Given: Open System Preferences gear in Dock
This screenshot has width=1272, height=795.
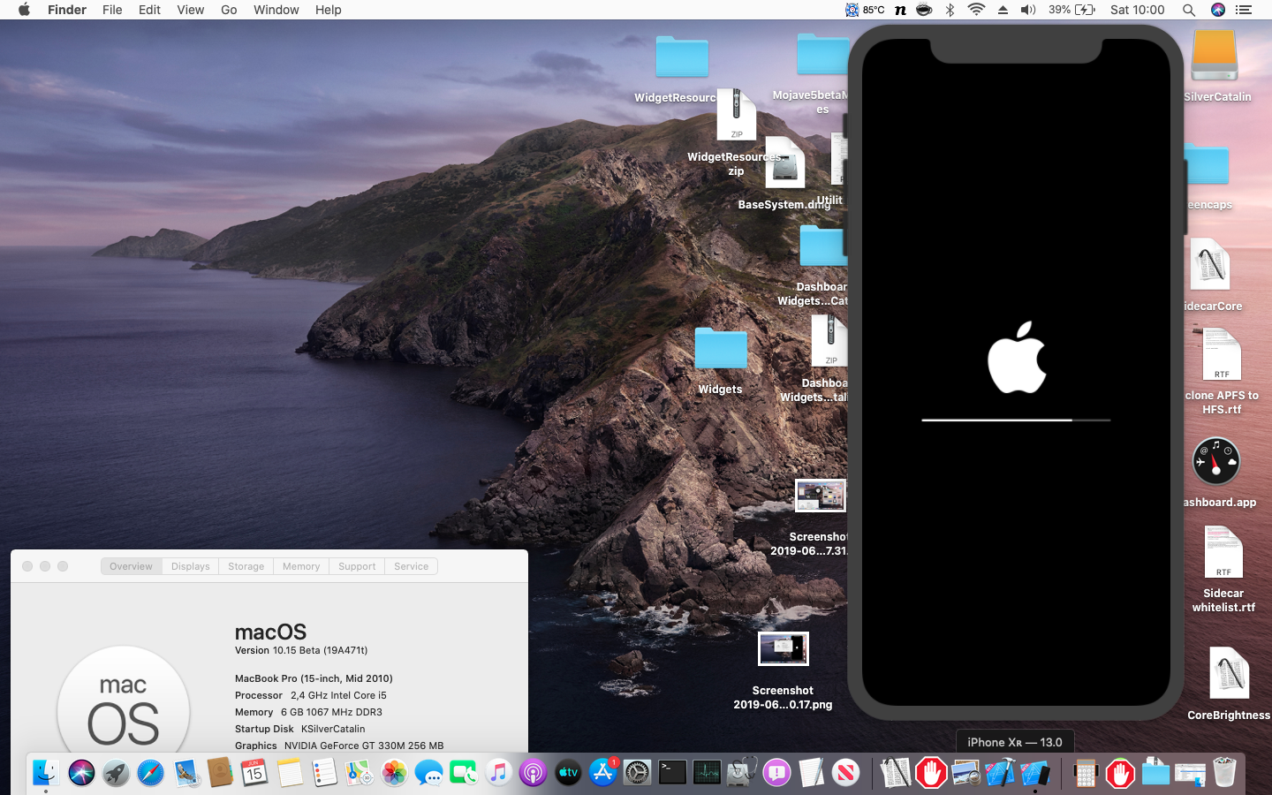Looking at the screenshot, I should pyautogui.click(x=637, y=773).
